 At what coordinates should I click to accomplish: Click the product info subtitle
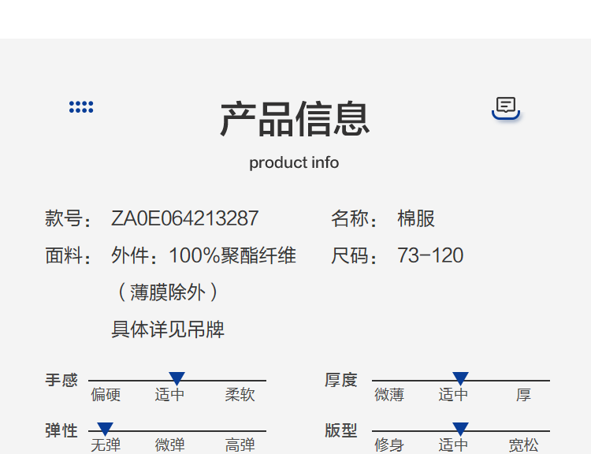tap(294, 163)
